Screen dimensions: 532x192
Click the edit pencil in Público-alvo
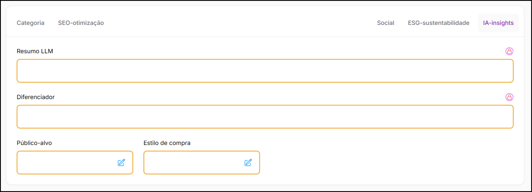pos(121,163)
